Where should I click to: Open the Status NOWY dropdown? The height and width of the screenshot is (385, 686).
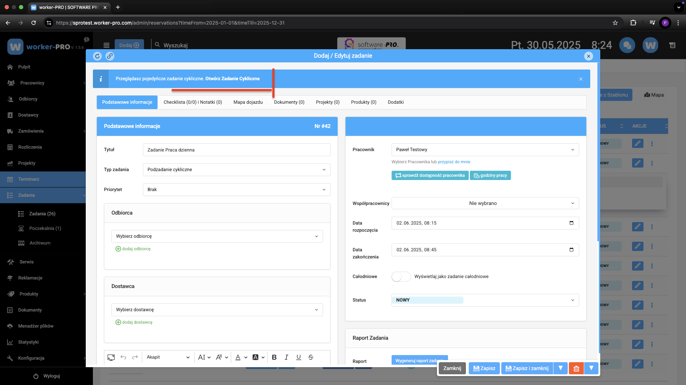[x=485, y=300]
